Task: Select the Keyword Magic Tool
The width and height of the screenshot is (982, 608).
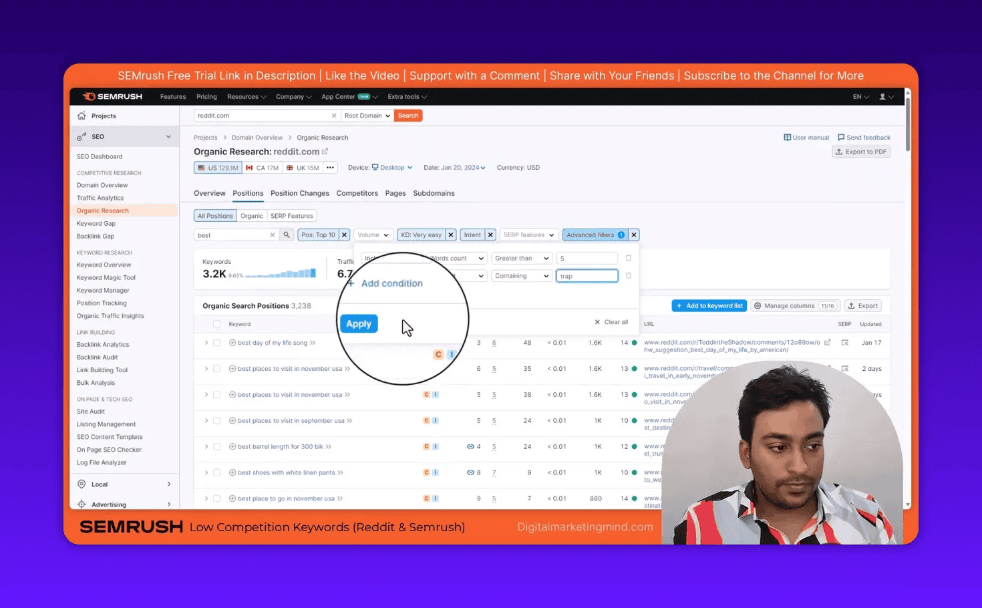Action: [106, 277]
